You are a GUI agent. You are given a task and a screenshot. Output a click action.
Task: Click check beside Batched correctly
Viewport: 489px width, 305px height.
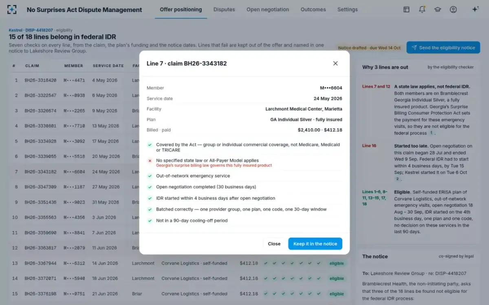[x=150, y=209]
